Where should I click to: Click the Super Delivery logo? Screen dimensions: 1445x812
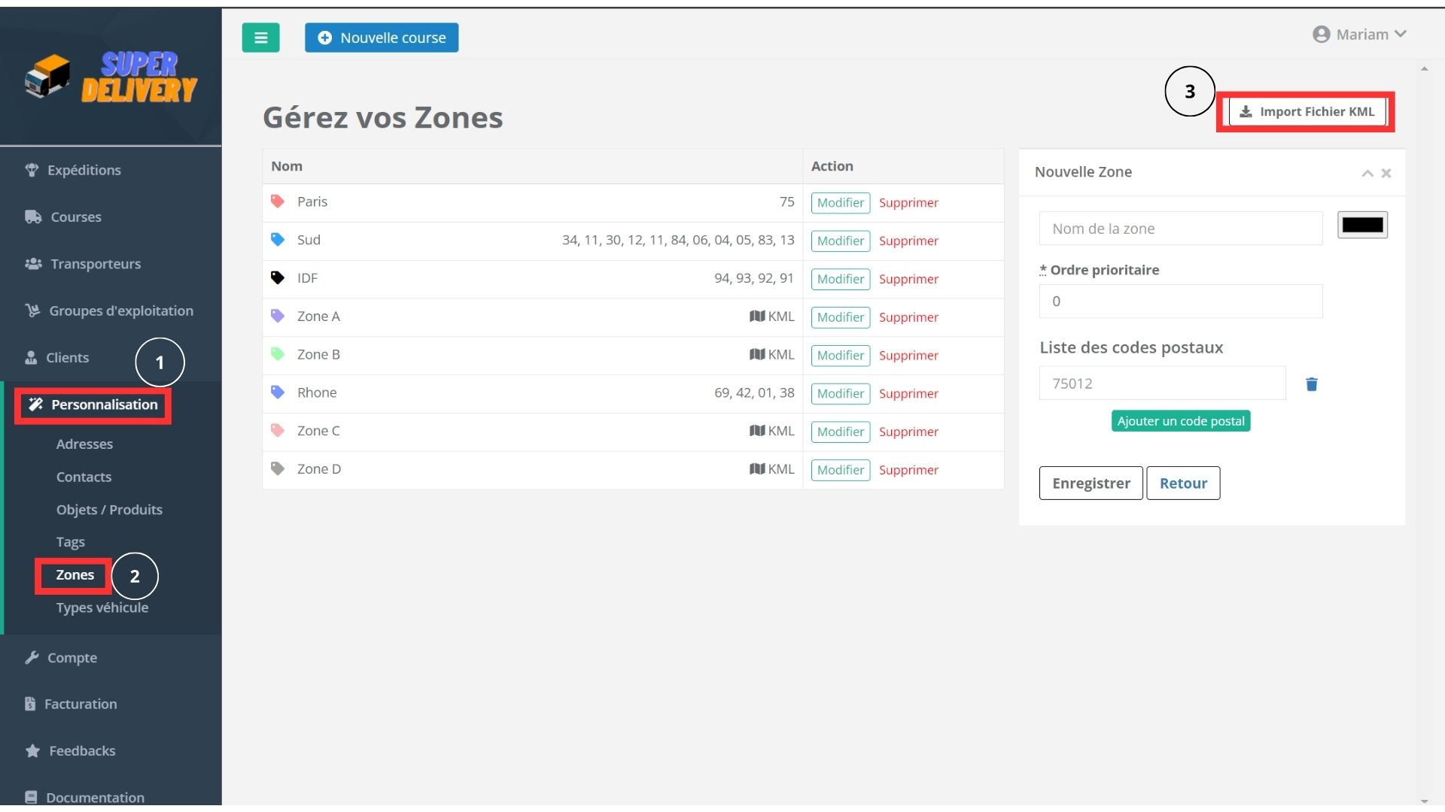tap(111, 77)
